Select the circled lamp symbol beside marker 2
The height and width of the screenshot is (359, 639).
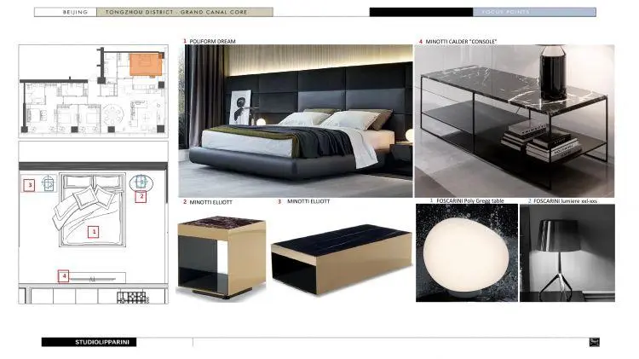click(x=138, y=182)
